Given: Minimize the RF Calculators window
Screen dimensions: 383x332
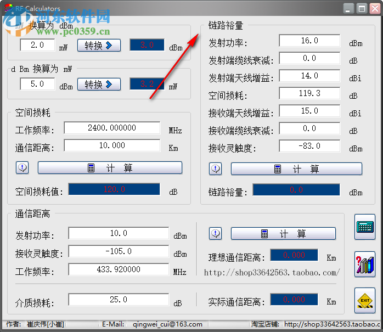Looking at the screenshot, I should coord(348,9).
